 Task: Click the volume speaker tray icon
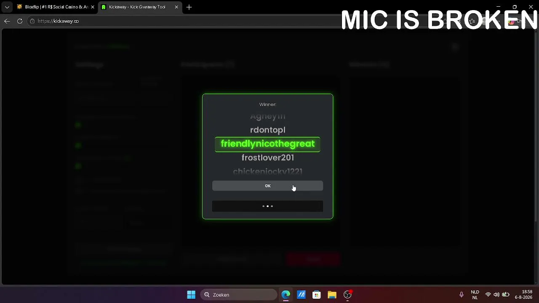(x=496, y=295)
